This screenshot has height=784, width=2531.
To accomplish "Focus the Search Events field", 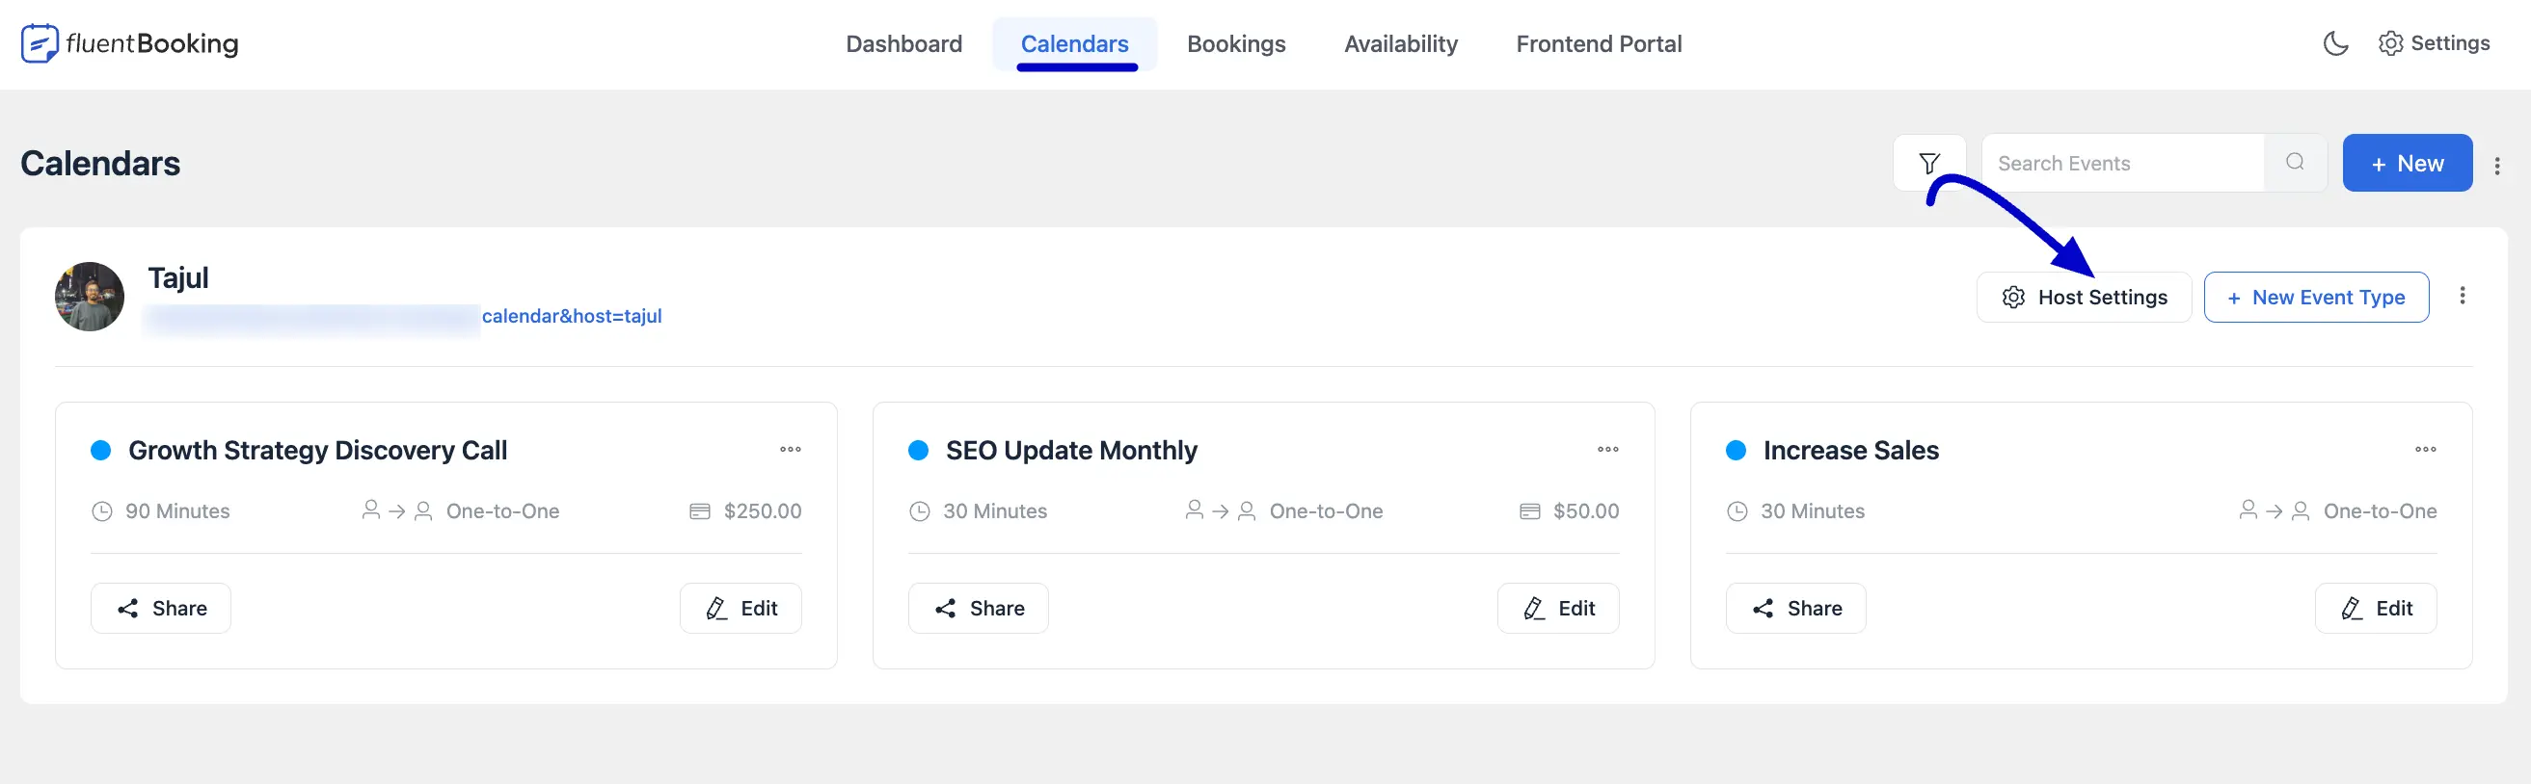I will tap(2122, 163).
